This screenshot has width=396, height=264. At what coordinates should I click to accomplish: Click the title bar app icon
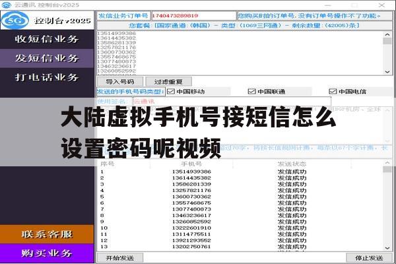click(x=7, y=5)
